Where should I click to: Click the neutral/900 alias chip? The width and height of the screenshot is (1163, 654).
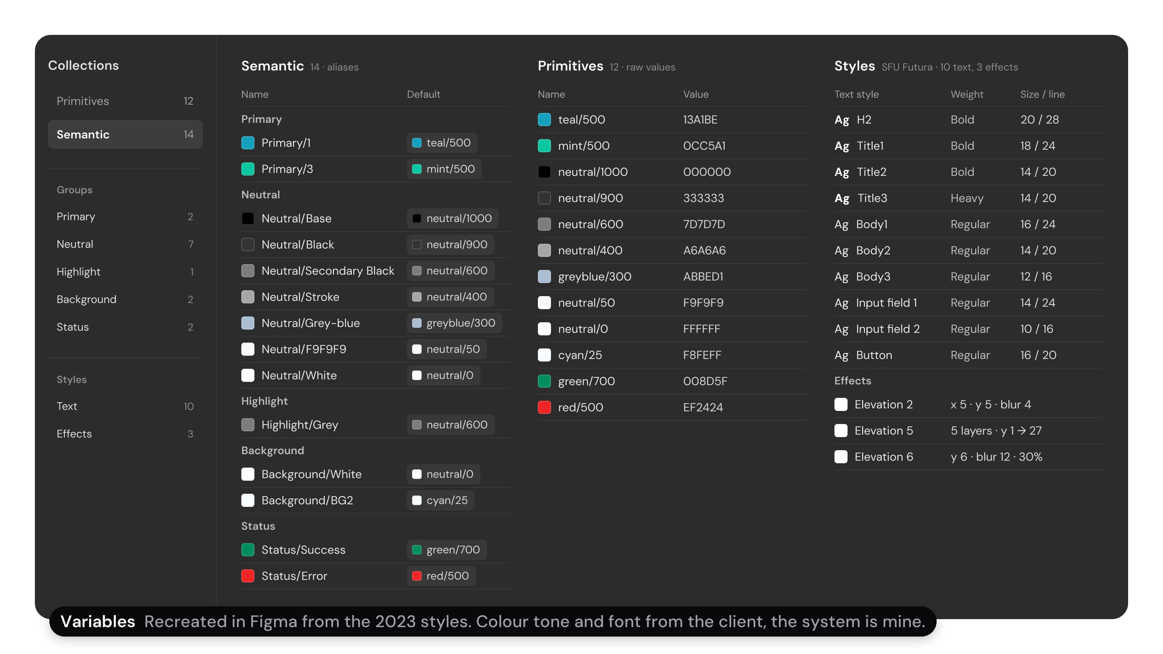click(x=450, y=245)
